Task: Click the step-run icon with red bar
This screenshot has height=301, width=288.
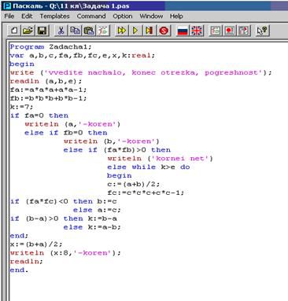Action: pyautogui.click(x=150, y=31)
